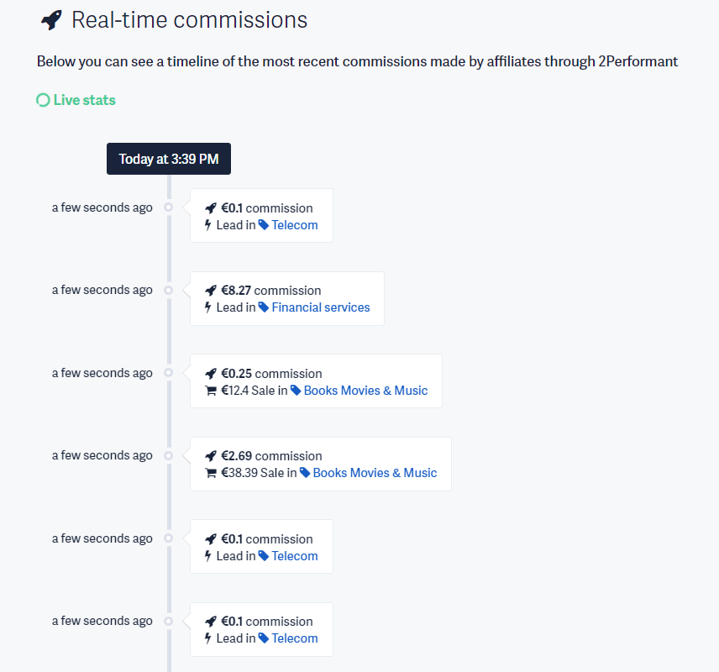This screenshot has height=672, width=719.
Task: Click timeline dot beside €8.27 commission entry
Action: [169, 291]
